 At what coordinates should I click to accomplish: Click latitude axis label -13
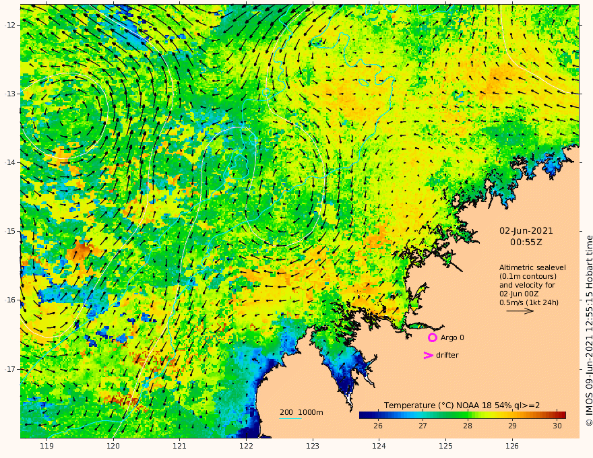tap(9, 94)
